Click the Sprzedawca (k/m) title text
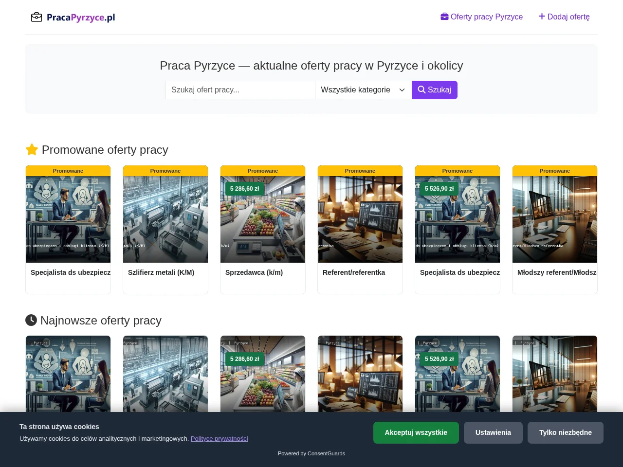The height and width of the screenshot is (467, 623). (254, 272)
